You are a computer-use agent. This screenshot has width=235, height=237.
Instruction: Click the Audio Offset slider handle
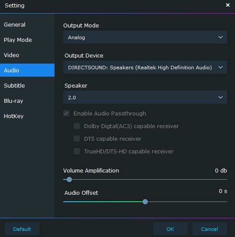tap(145, 202)
